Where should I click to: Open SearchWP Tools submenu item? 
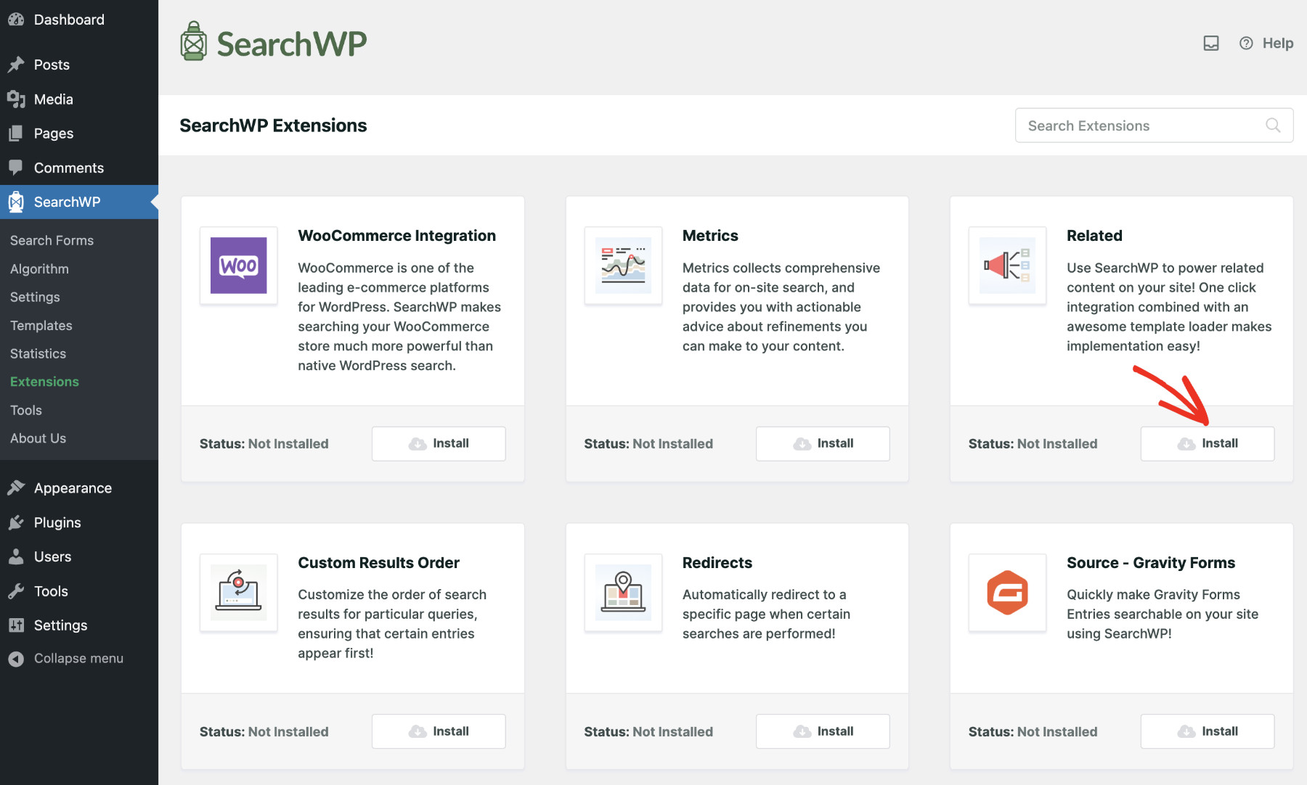pos(26,410)
